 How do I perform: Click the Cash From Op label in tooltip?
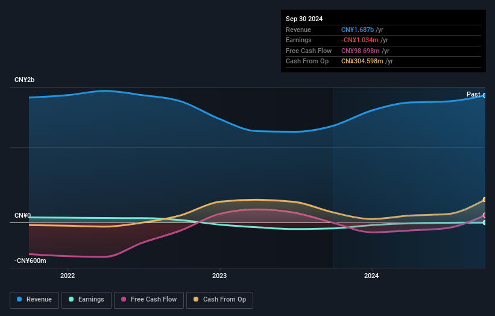[307, 62]
